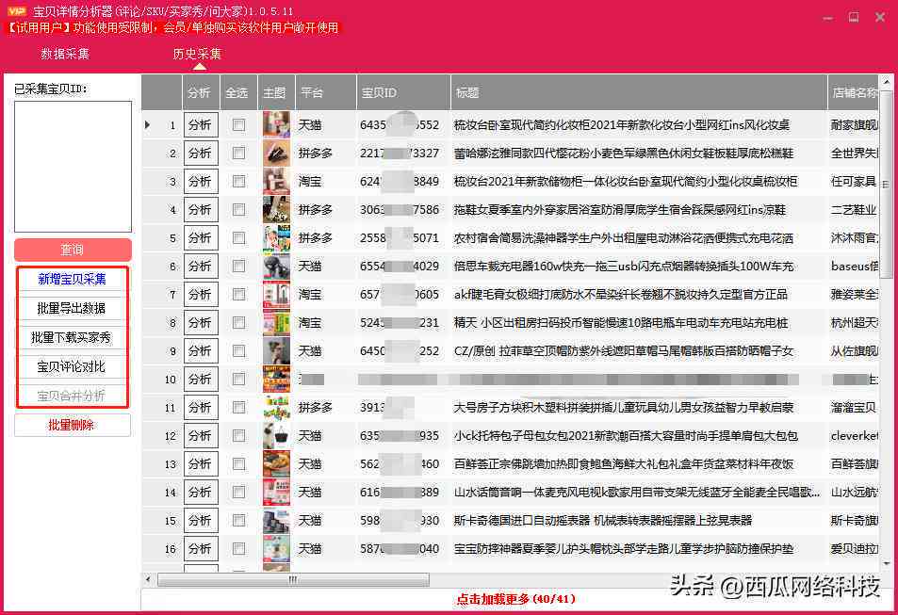Tick the checkbox in row 9
This screenshot has height=615, width=898.
click(x=238, y=351)
